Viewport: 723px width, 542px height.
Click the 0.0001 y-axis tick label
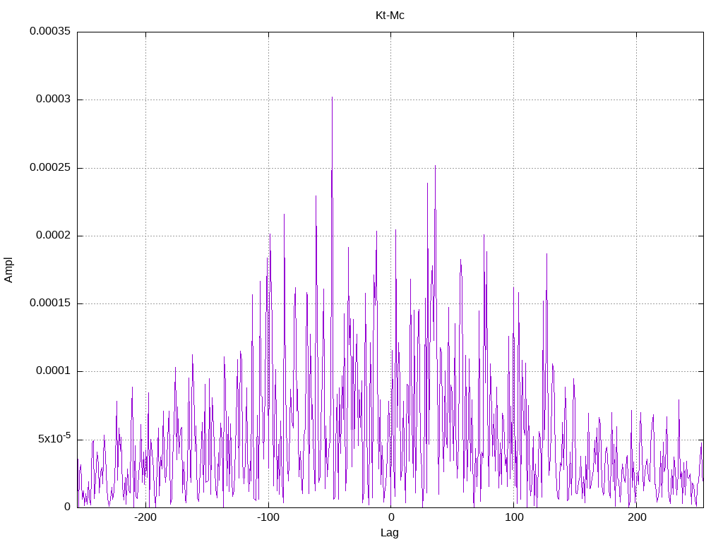(x=54, y=371)
